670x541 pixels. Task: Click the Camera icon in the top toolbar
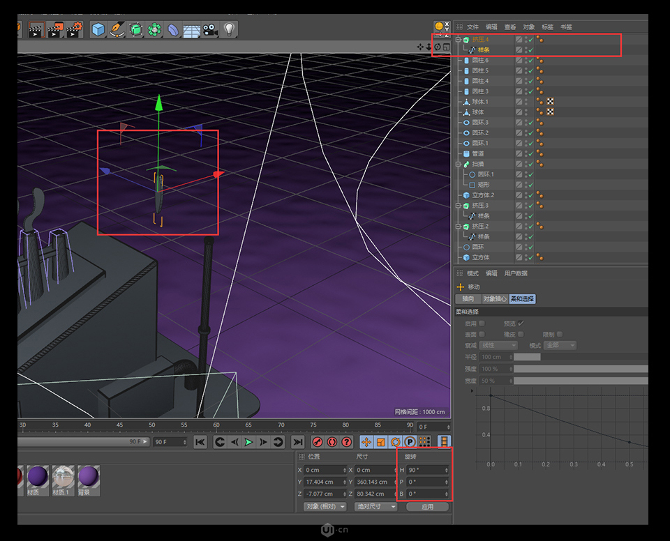209,29
